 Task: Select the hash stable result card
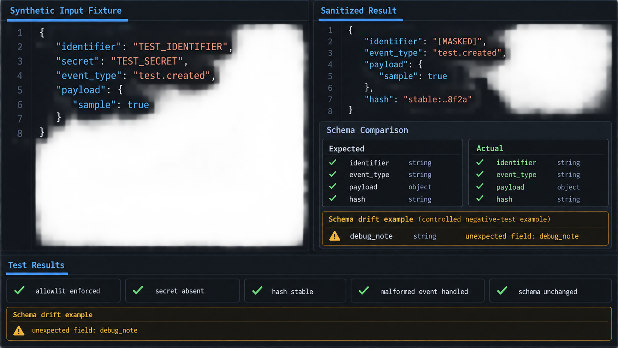295,291
